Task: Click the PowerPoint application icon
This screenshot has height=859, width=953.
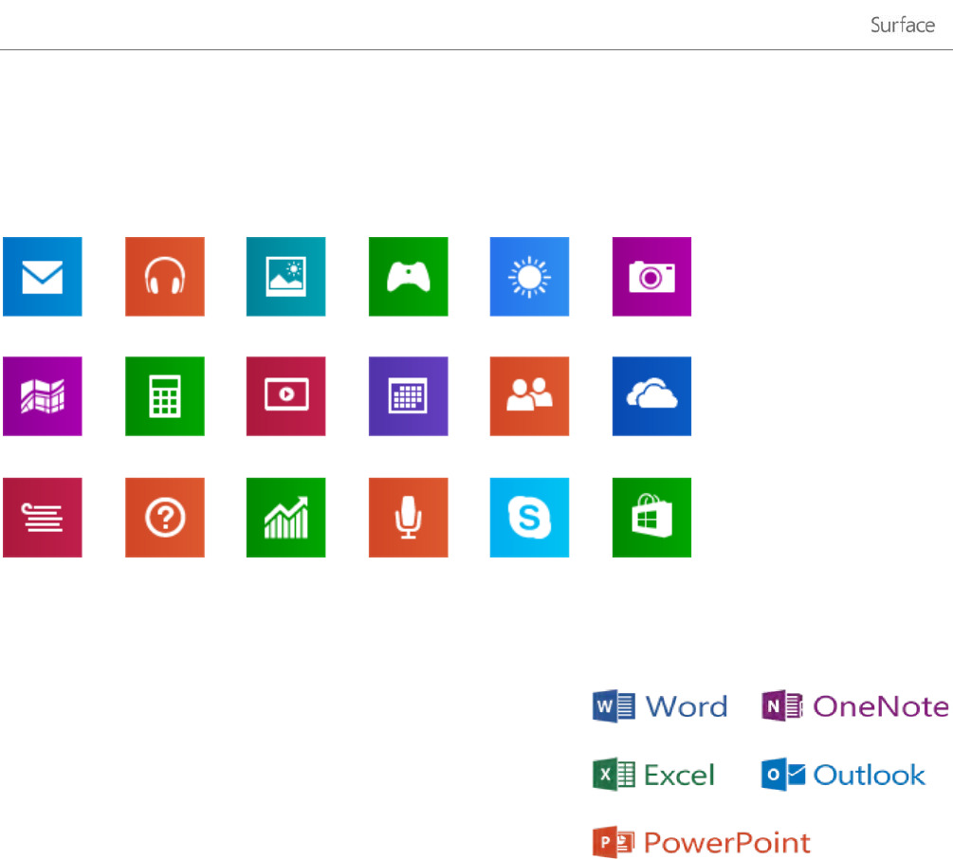Action: tap(614, 842)
